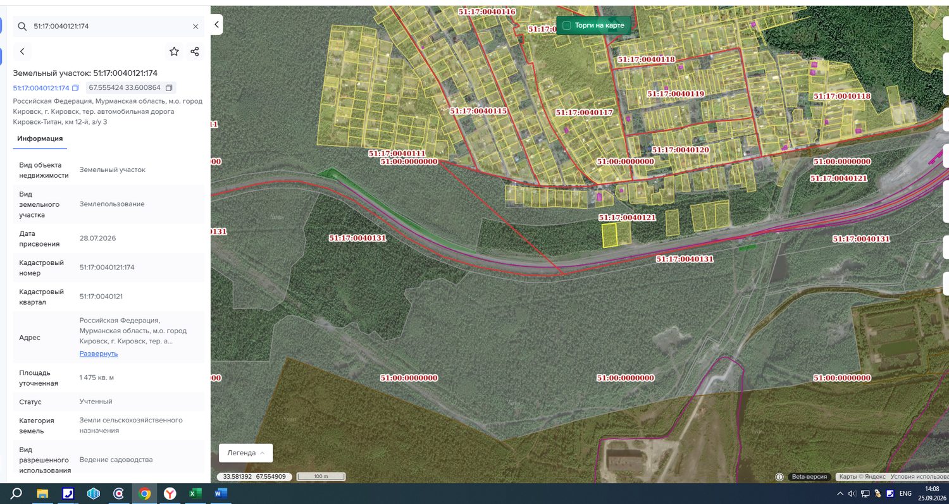Collapse the side panel with the chevron arrow
The image size is (949, 504).
click(216, 25)
